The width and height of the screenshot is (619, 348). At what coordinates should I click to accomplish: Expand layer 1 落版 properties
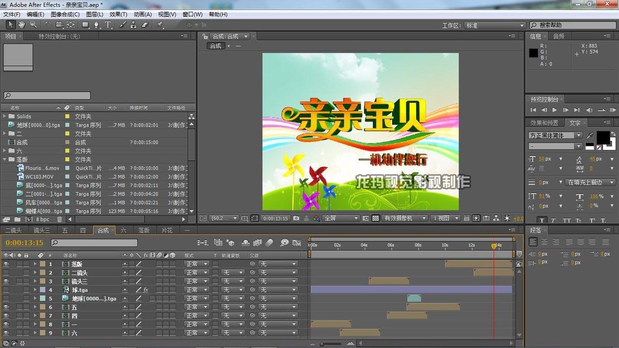click(x=35, y=264)
